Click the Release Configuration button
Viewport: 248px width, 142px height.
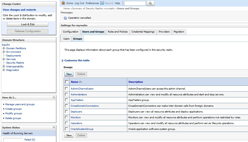[x=28, y=31]
